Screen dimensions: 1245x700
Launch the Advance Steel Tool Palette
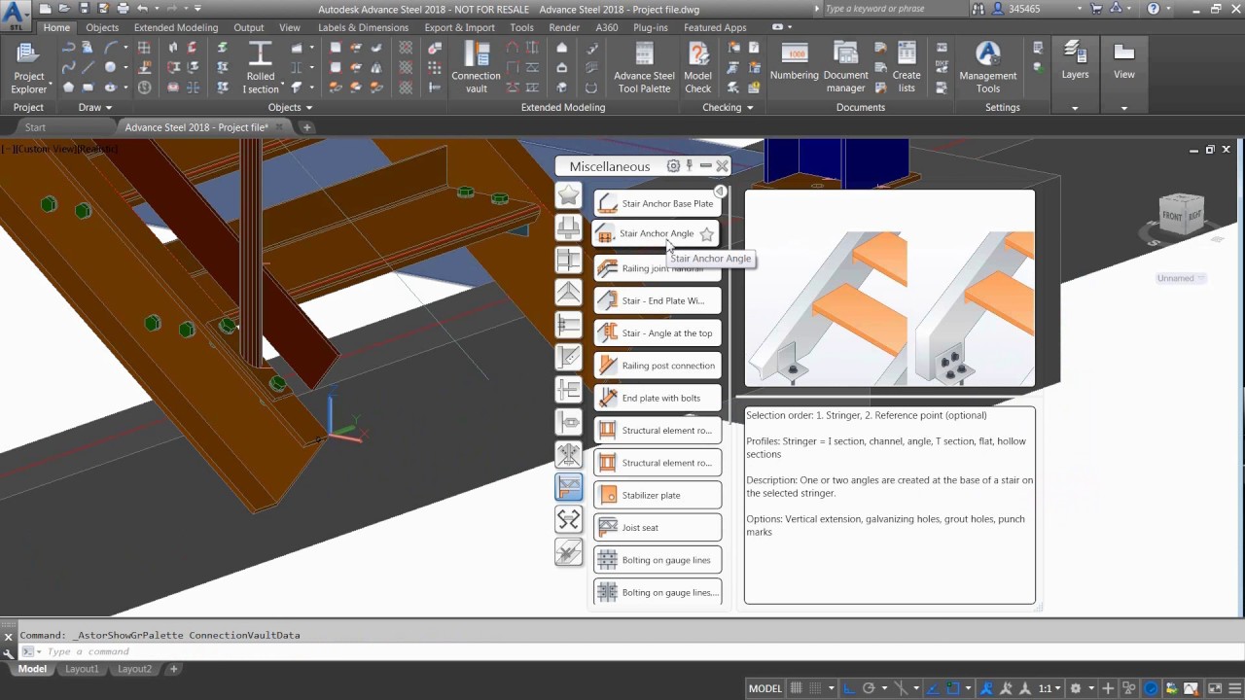coord(643,66)
